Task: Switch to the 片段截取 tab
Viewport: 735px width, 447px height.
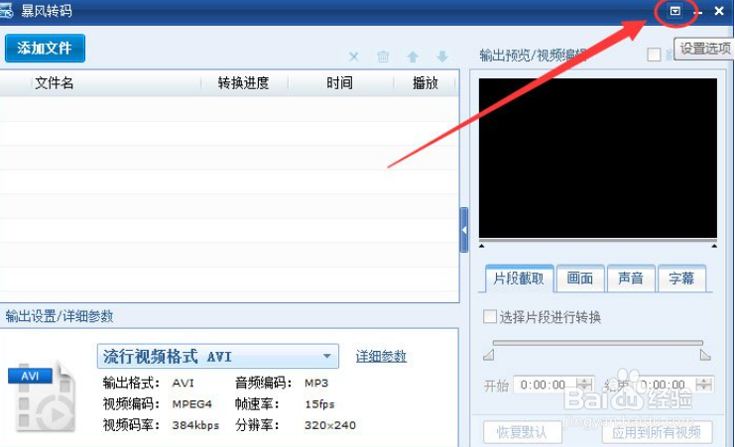Action: coord(519,279)
